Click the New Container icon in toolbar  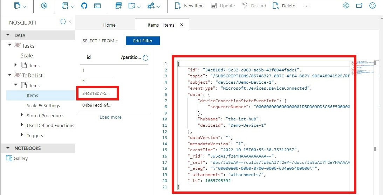click(17, 6)
